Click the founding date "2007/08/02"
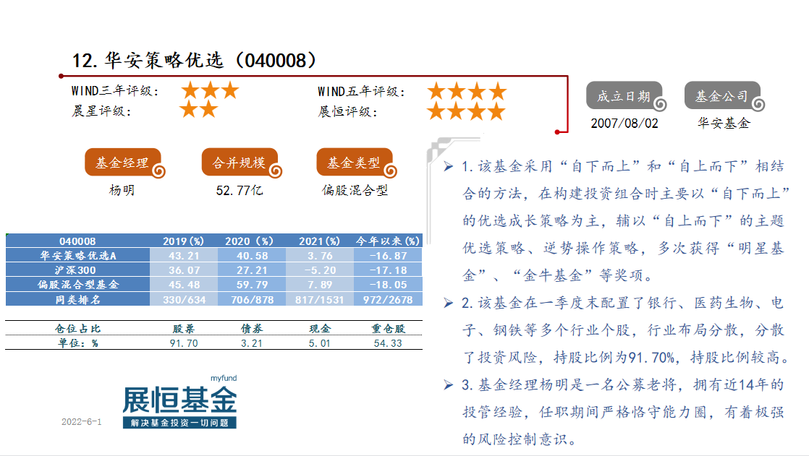Image resolution: width=809 pixels, height=456 pixels. (624, 124)
